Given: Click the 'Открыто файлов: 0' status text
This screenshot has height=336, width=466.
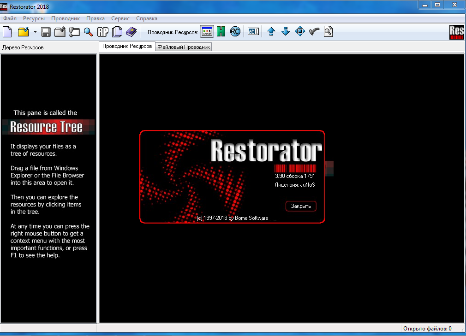Looking at the screenshot, I should 427,329.
